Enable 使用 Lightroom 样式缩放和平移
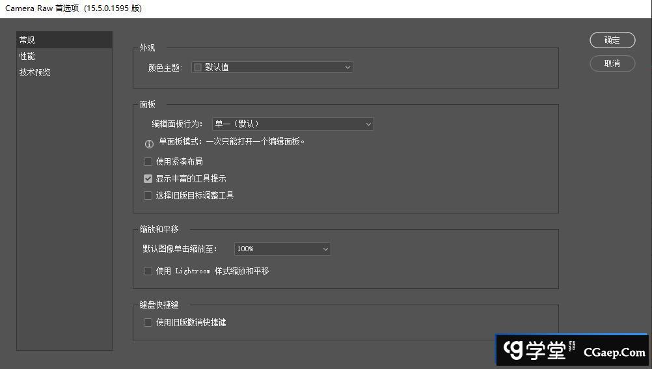The width and height of the screenshot is (652, 369). [x=148, y=271]
